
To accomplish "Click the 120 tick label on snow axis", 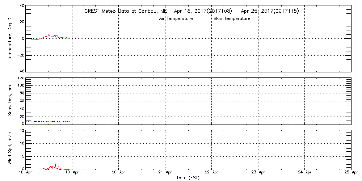I will 21,78.
